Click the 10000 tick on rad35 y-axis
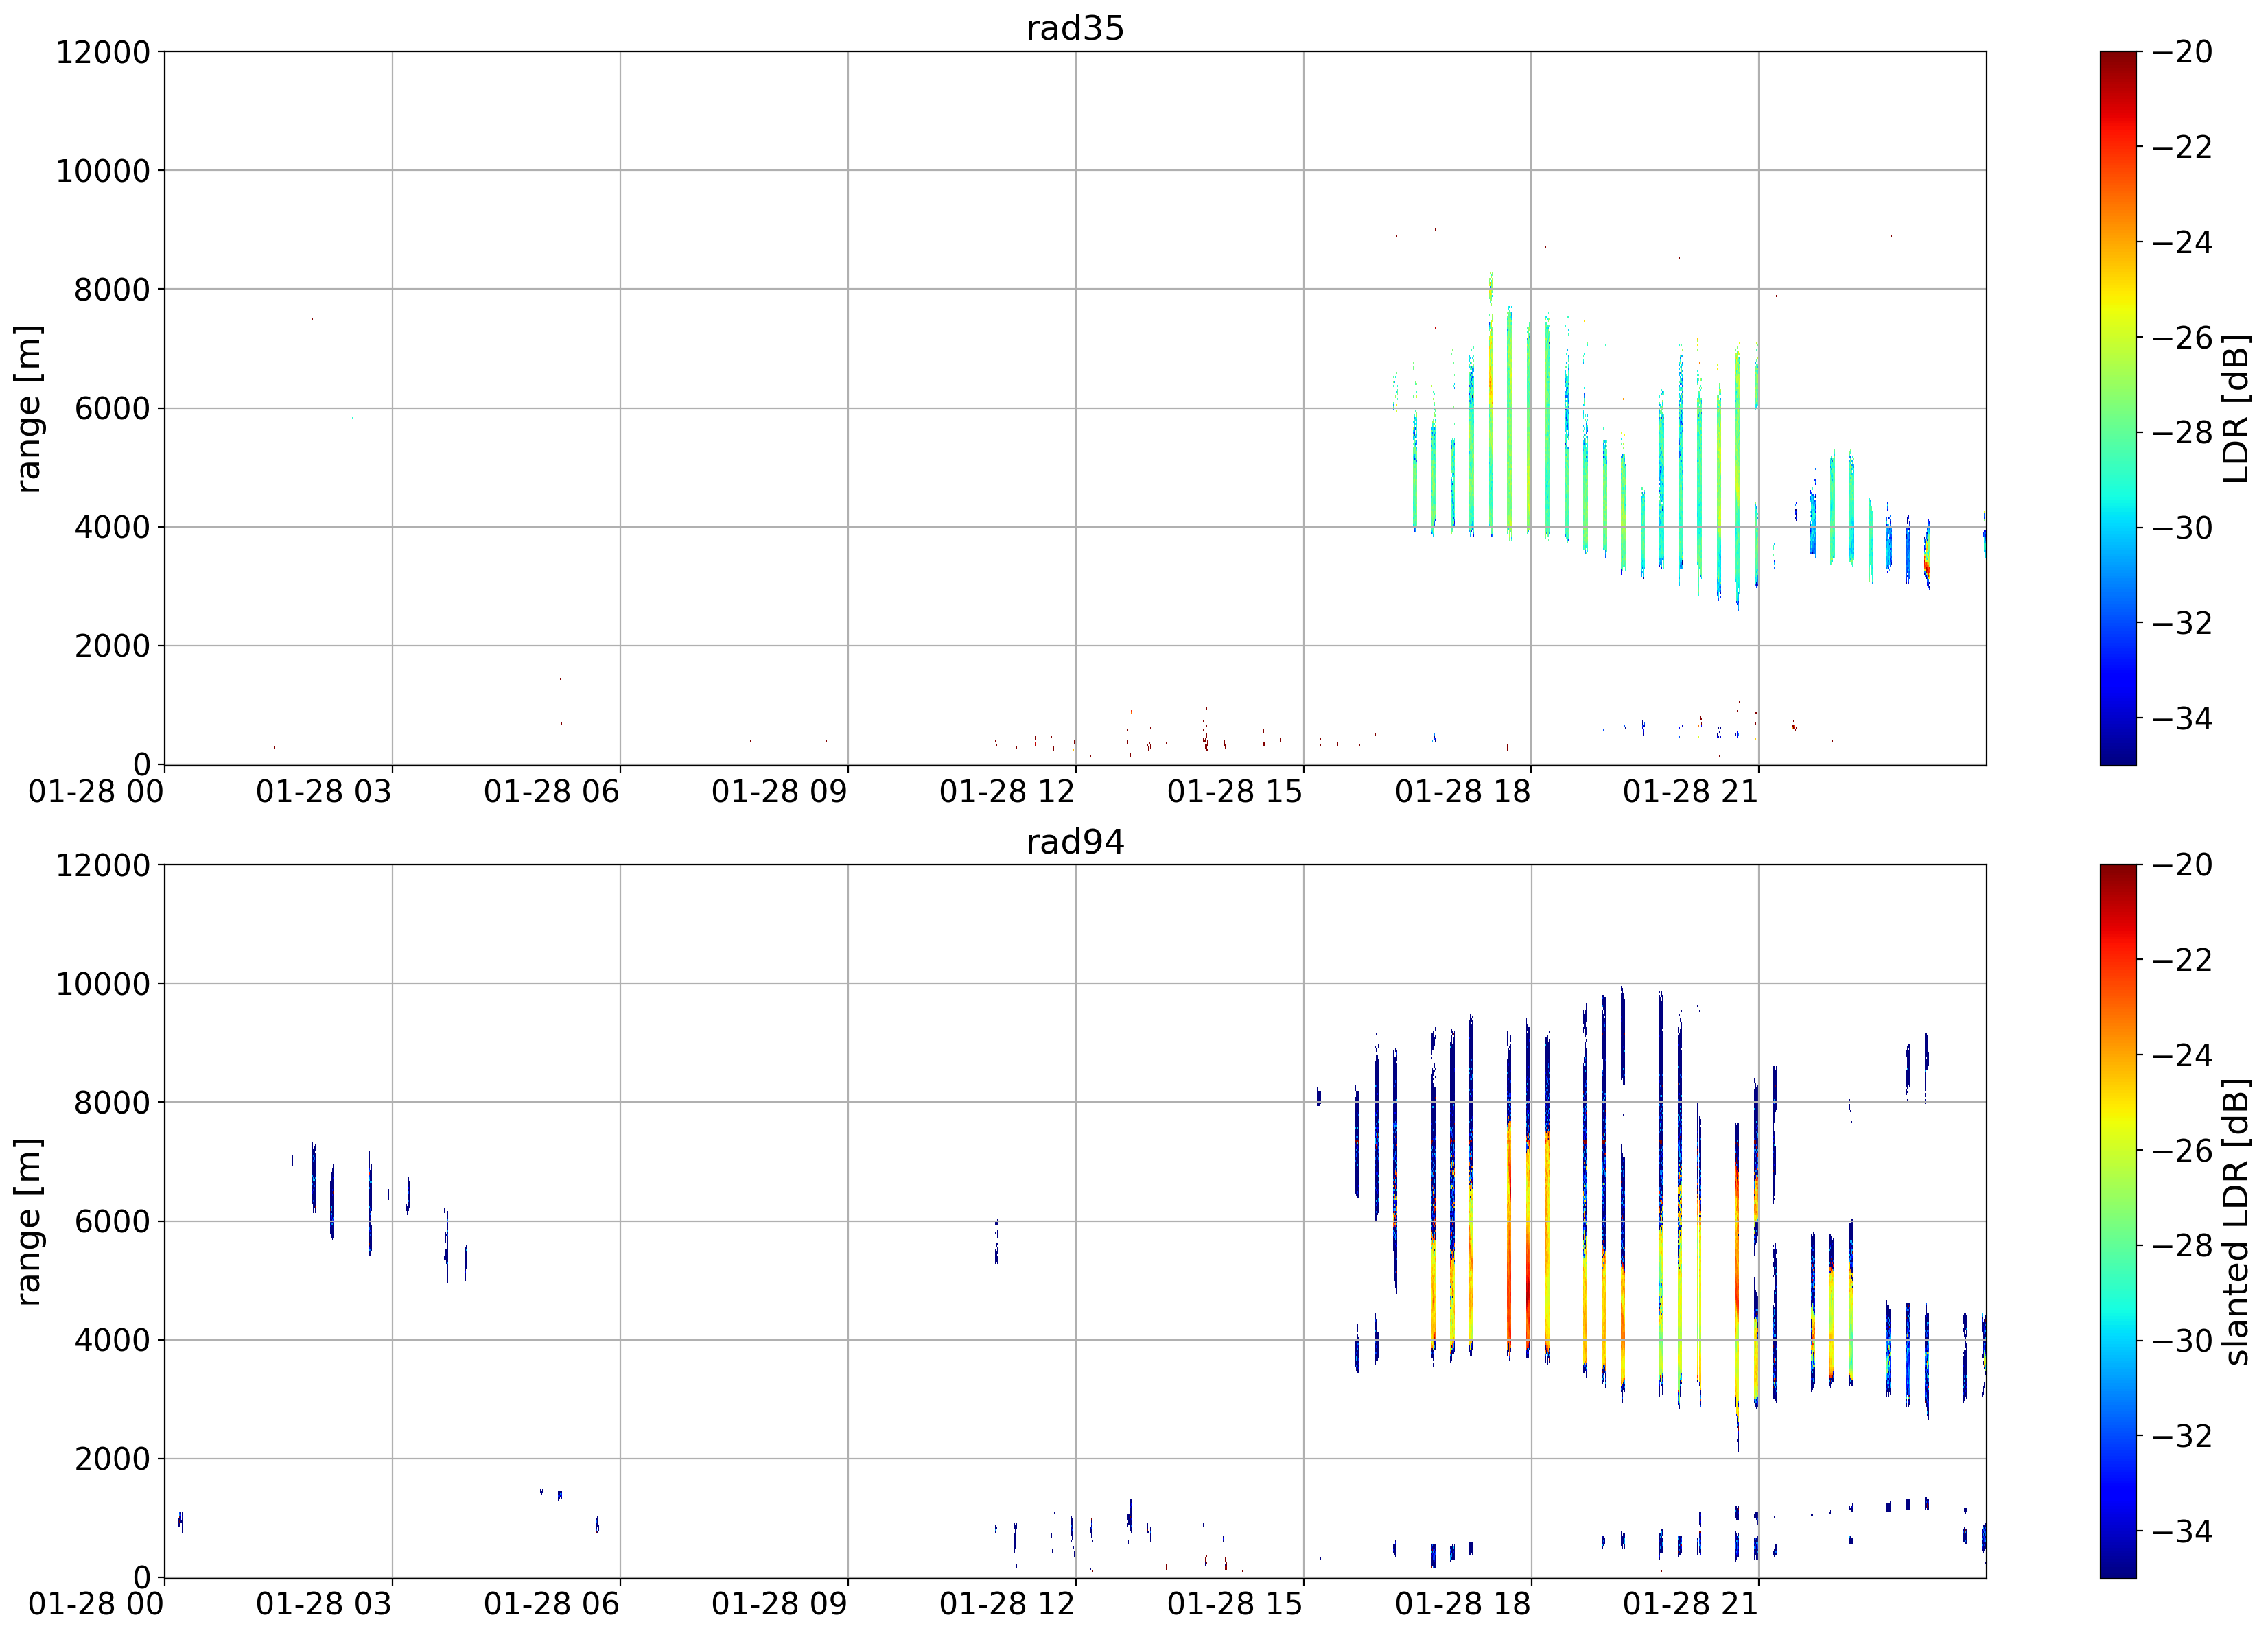 click(103, 171)
